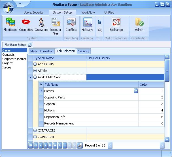172x157 pixels.
Task: Click navigator left scroll arrow
Action: (x=110, y=145)
